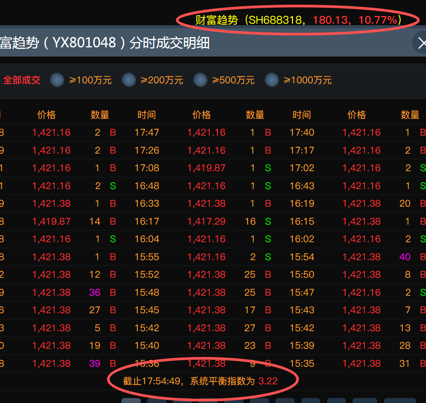The image size is (426, 403).
Task: Select the 16:04 time cell
Action: tap(147, 239)
